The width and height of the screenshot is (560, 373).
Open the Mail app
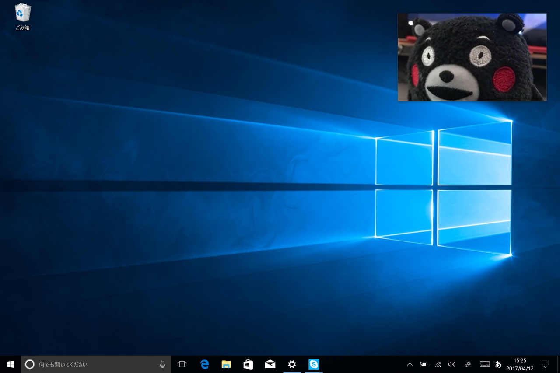point(270,364)
